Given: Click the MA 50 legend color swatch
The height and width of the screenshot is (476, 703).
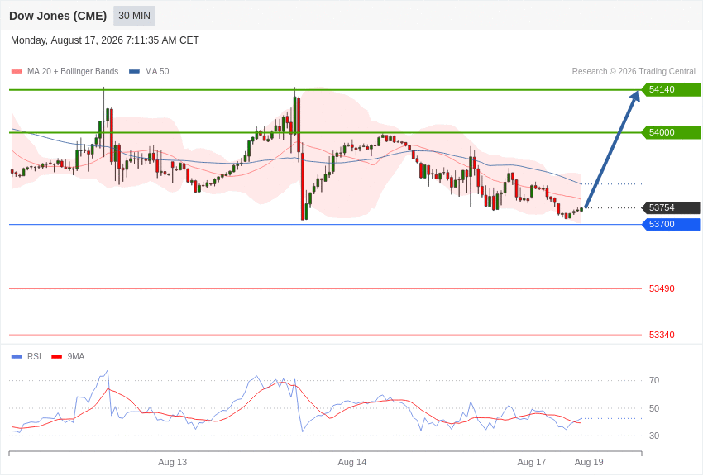Looking at the screenshot, I should [134, 72].
